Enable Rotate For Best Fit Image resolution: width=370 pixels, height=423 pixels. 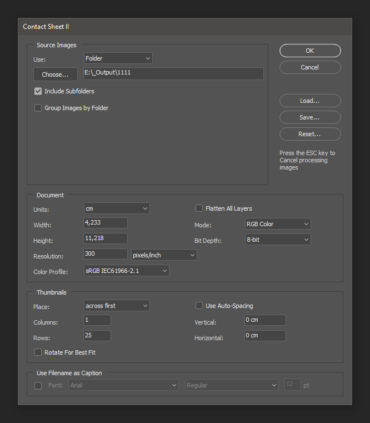[x=38, y=352]
